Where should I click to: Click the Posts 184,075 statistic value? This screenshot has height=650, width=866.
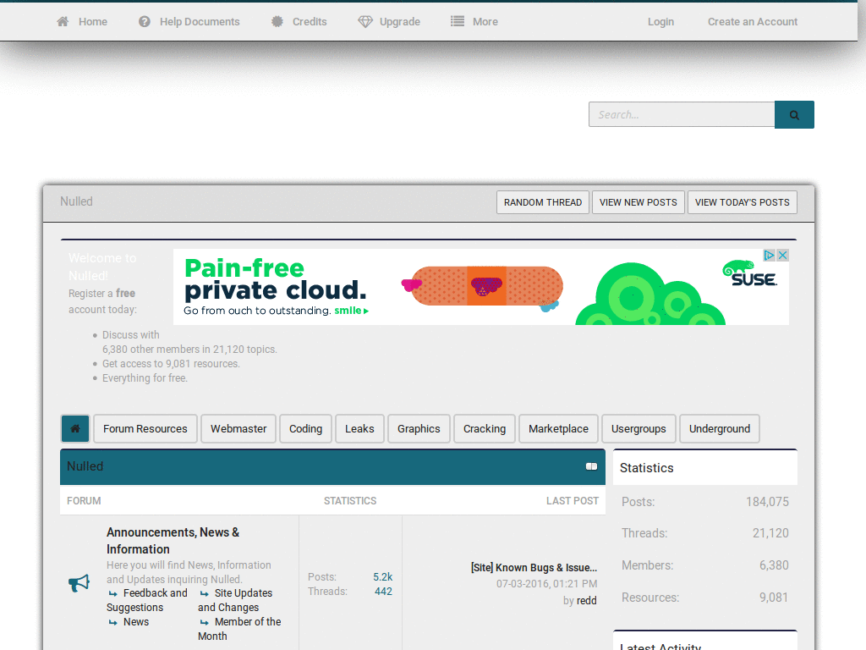point(767,501)
